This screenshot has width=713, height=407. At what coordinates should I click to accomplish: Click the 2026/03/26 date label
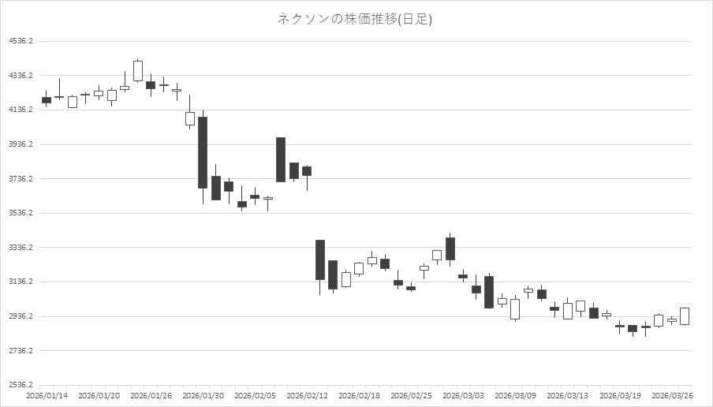click(x=673, y=395)
